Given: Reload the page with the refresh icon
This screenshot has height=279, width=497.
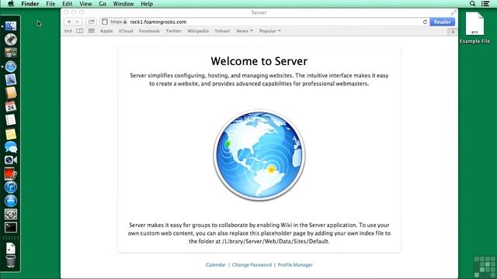Looking at the screenshot, I should [x=425, y=22].
